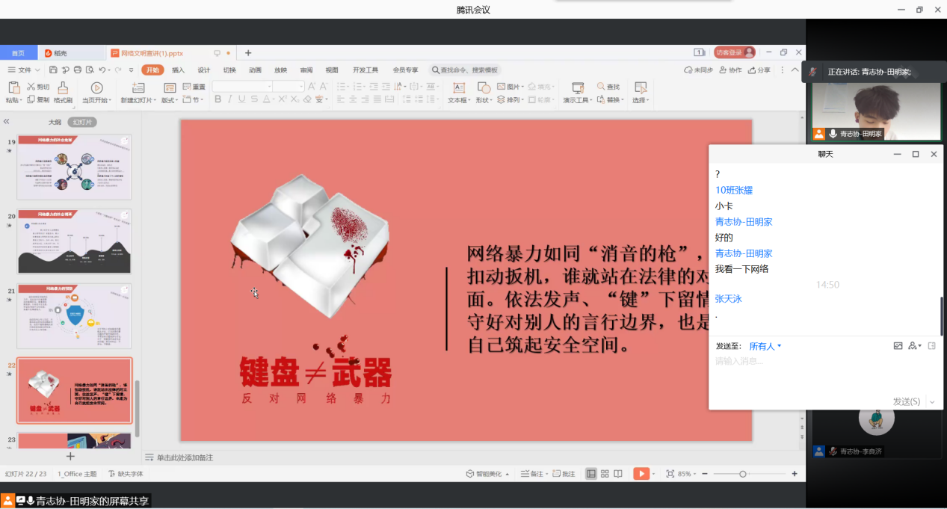Click the zoom slider handle in status bar
The height and width of the screenshot is (509, 947).
point(742,474)
